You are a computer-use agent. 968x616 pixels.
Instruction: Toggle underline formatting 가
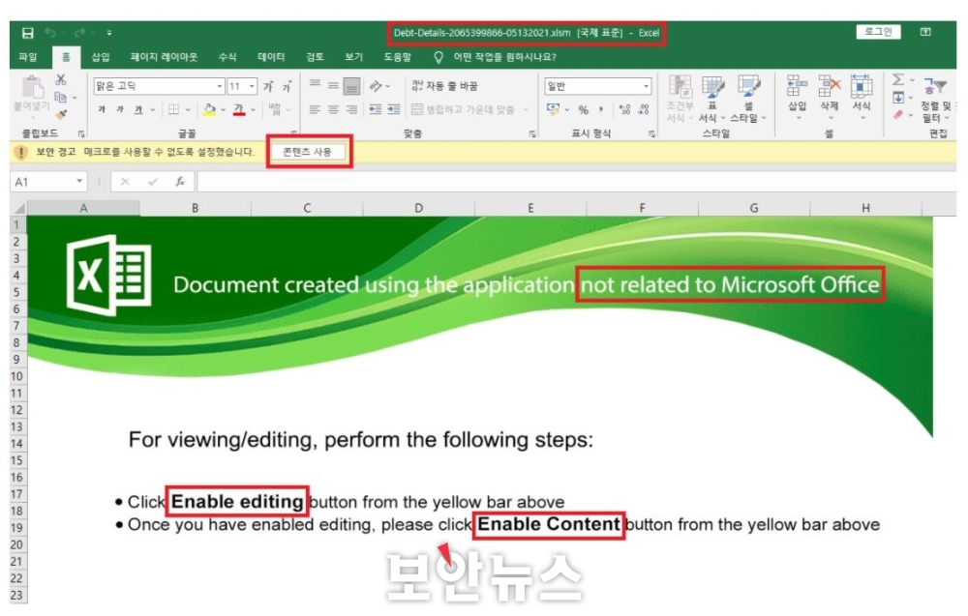click(138, 109)
